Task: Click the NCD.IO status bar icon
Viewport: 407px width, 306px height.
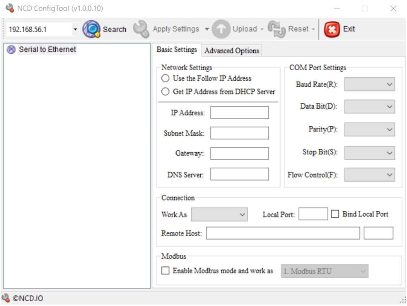Action: [6, 298]
